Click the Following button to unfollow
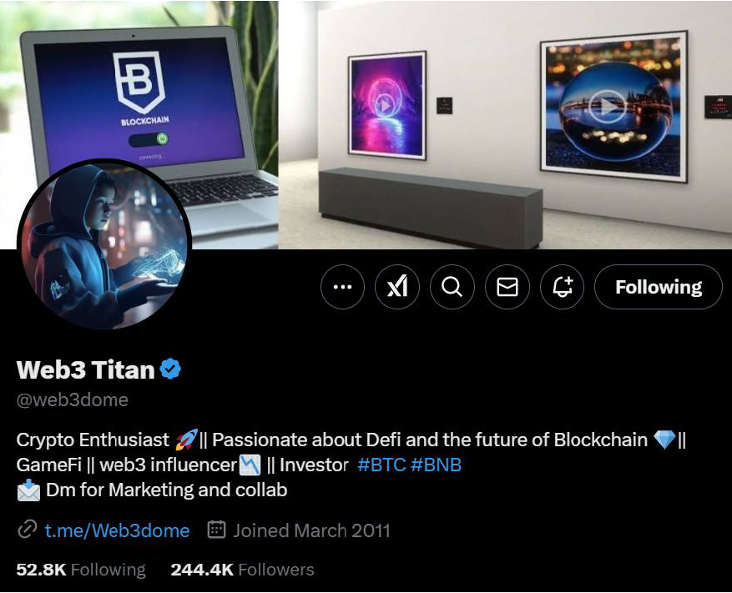The image size is (732, 593). tap(659, 287)
